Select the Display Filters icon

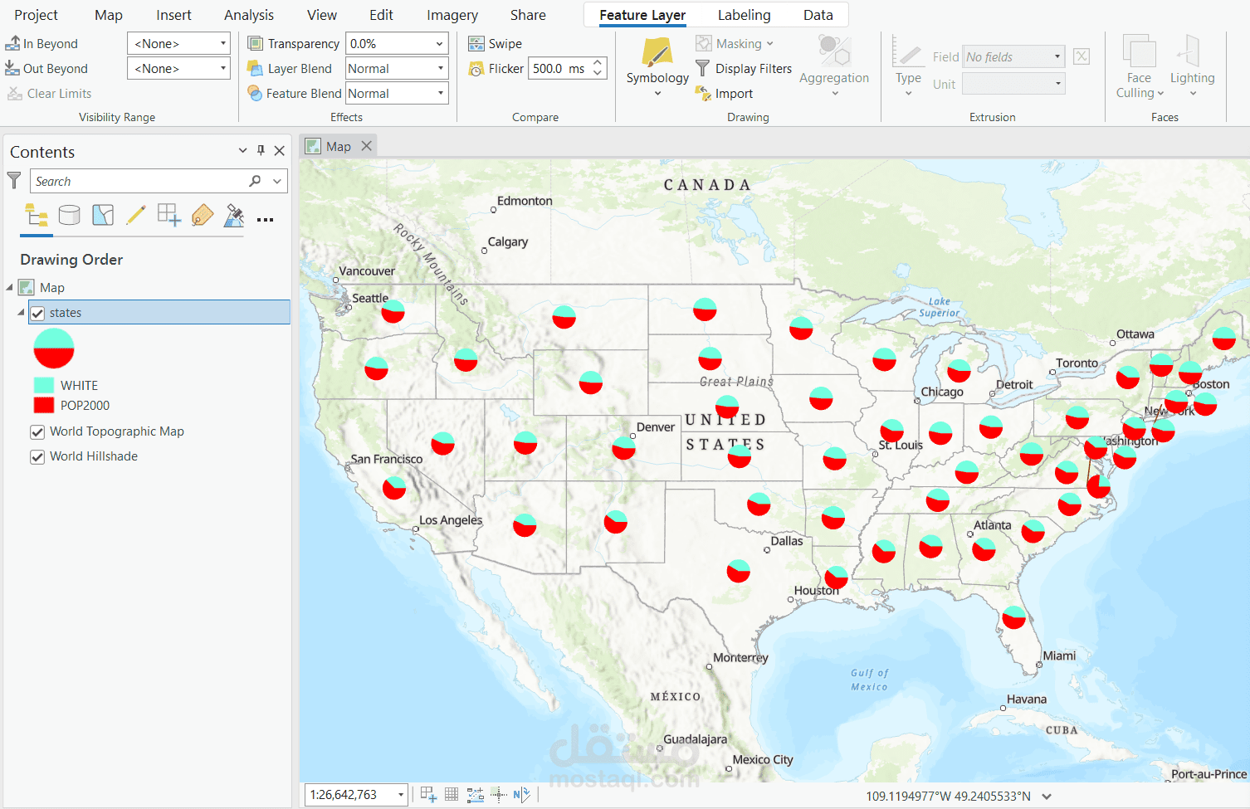[702, 68]
